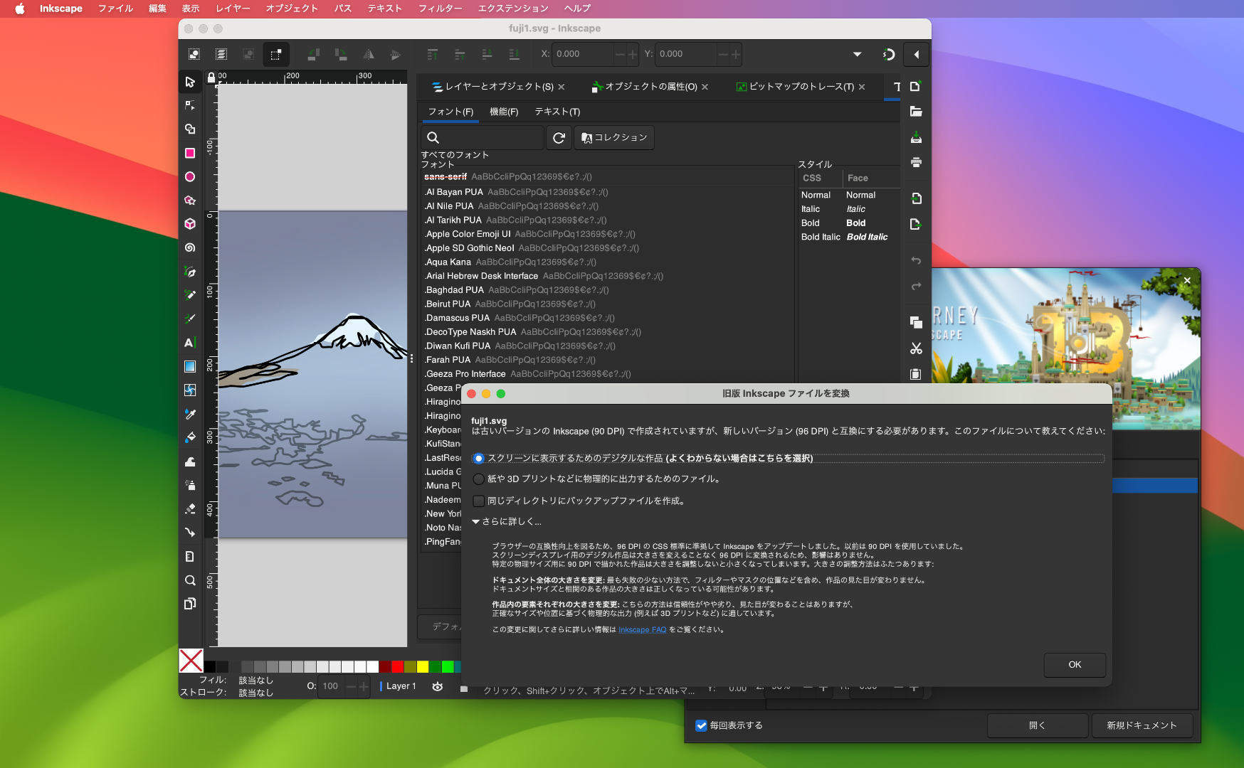Image resolution: width=1244 pixels, height=768 pixels.
Task: Select the selector arrow tool
Action: (190, 82)
